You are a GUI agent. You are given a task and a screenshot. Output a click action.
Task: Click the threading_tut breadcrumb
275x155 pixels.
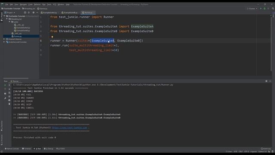pos(29,9)
